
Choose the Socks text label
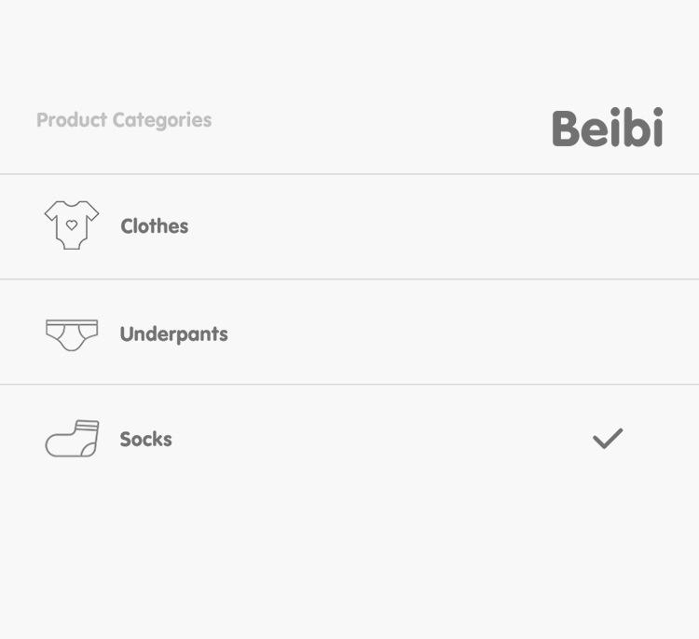pyautogui.click(x=145, y=440)
